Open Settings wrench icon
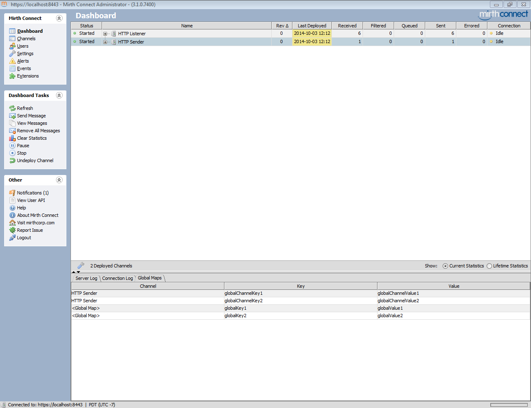The width and height of the screenshot is (531, 408). point(12,53)
